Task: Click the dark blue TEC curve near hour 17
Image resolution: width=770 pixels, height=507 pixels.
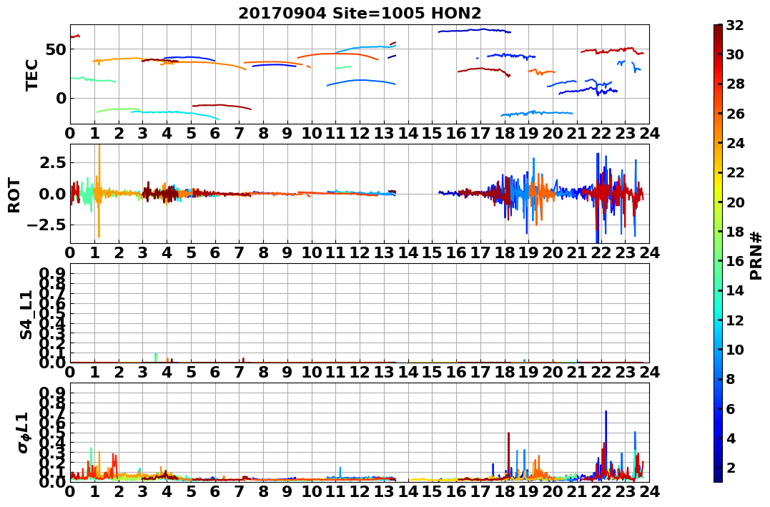Action: click(x=475, y=31)
